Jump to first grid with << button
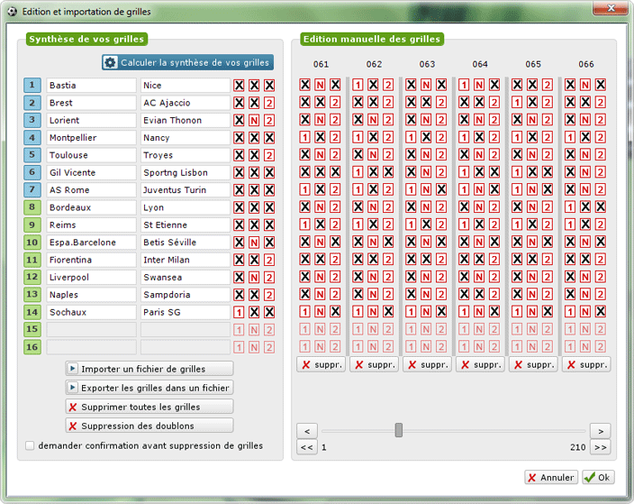 [x=306, y=446]
